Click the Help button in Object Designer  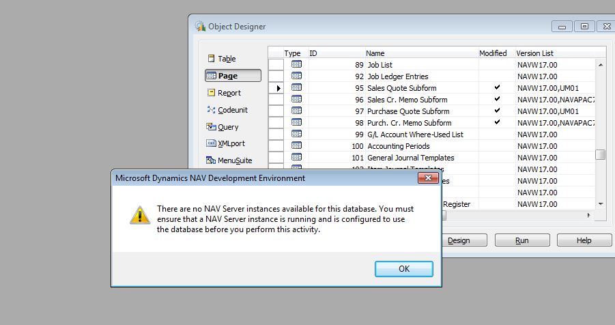pos(584,240)
